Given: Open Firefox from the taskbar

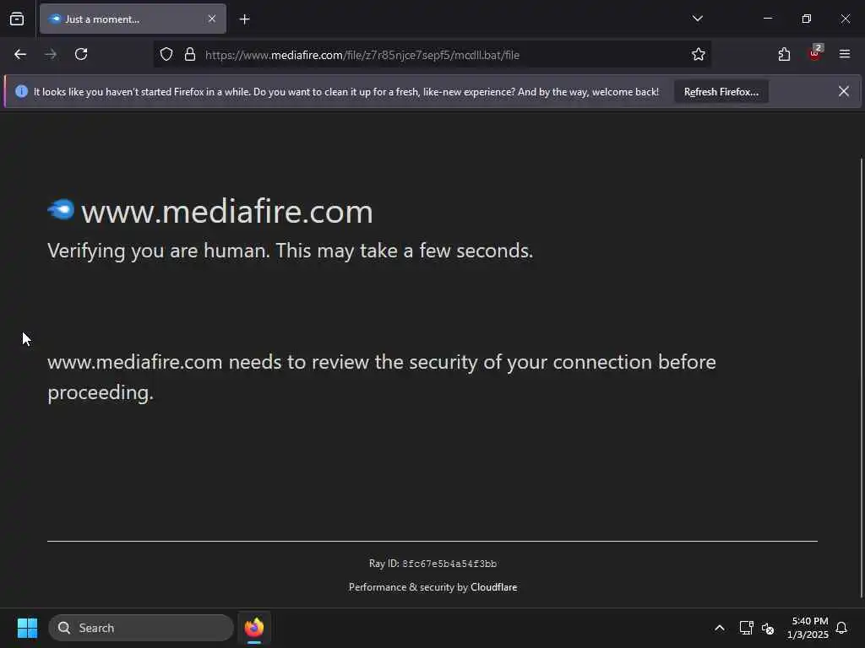Looking at the screenshot, I should click(254, 628).
